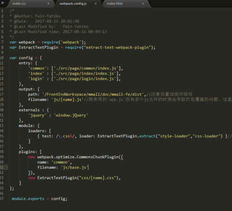This screenshot has width=232, height=211.
Task: Click the "css/[name].css" string
Action: coord(97,178)
